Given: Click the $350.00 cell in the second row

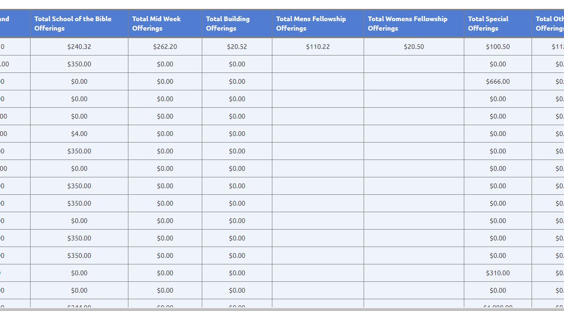Looking at the screenshot, I should (79, 64).
